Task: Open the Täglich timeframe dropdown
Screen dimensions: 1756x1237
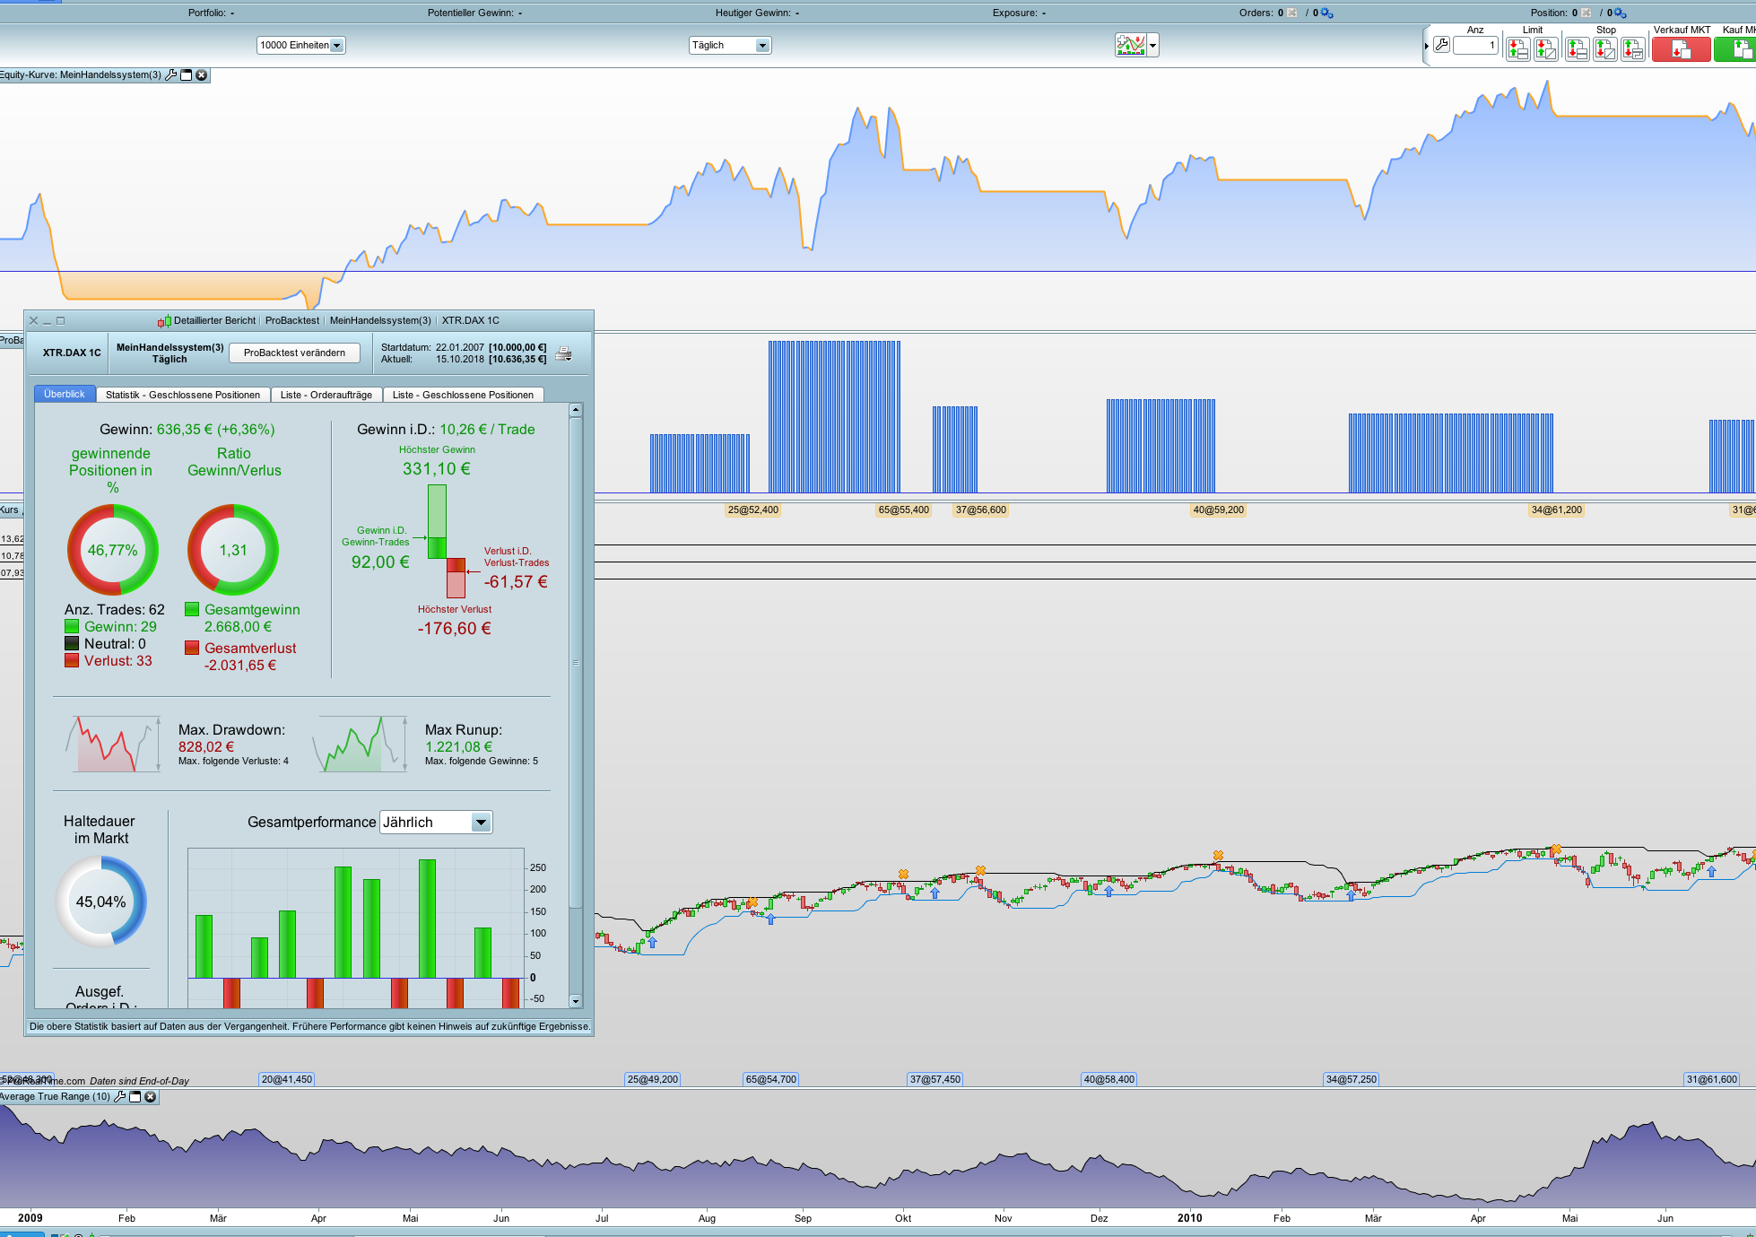Action: coord(762,46)
